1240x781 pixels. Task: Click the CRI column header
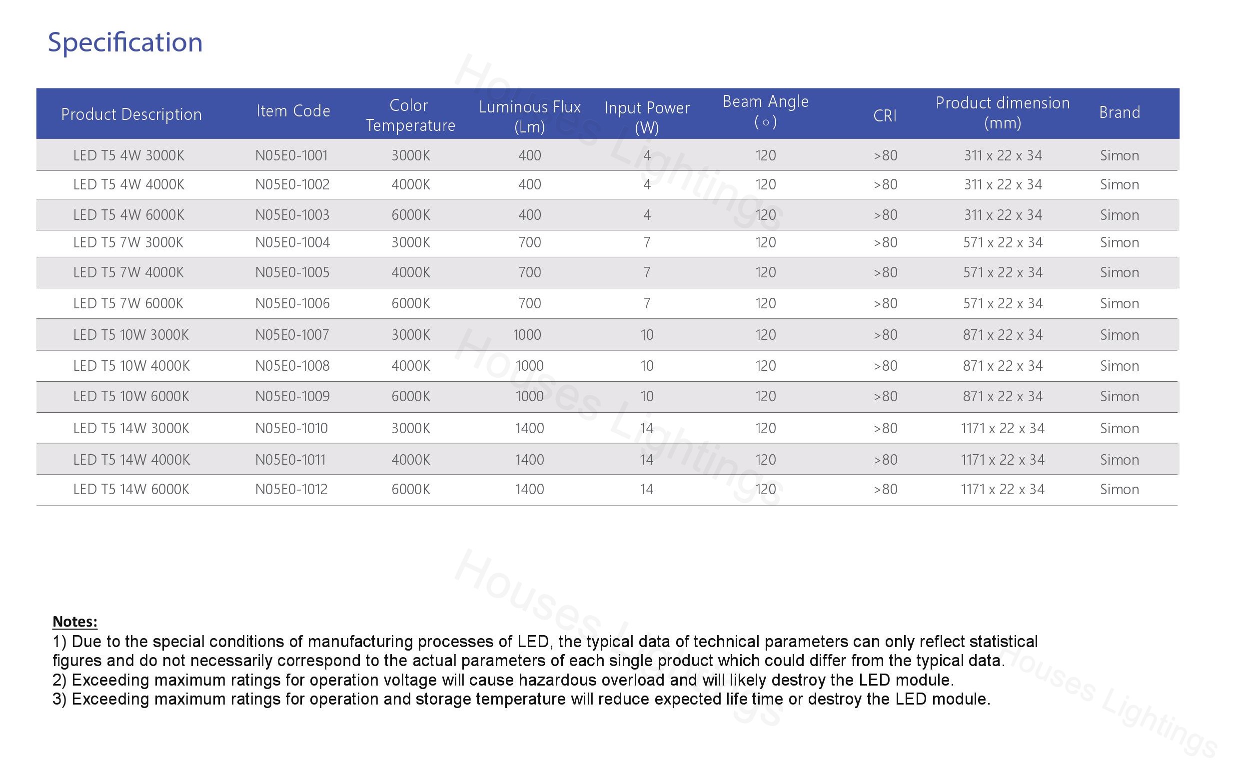[885, 116]
